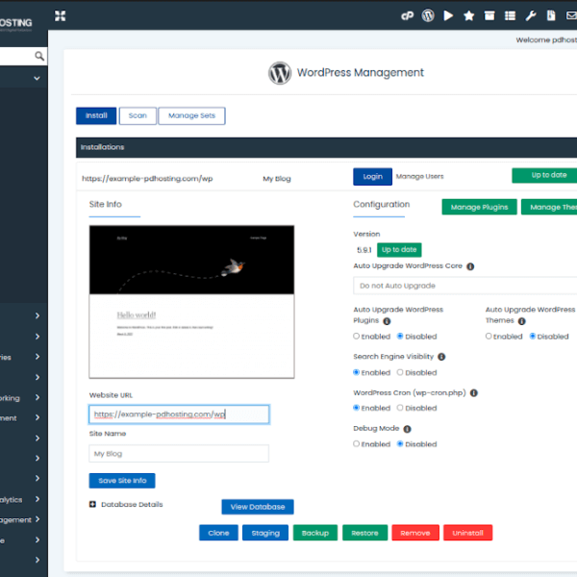Click into the Website URL field

pos(179,414)
